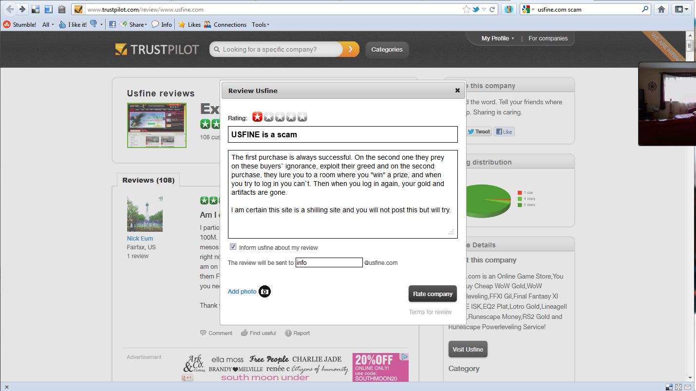The width and height of the screenshot is (696, 391).
Task: Click the Stumble! button
Action: tap(20, 24)
